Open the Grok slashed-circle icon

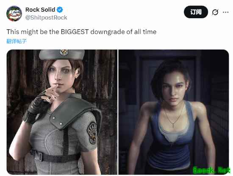(x=215, y=12)
